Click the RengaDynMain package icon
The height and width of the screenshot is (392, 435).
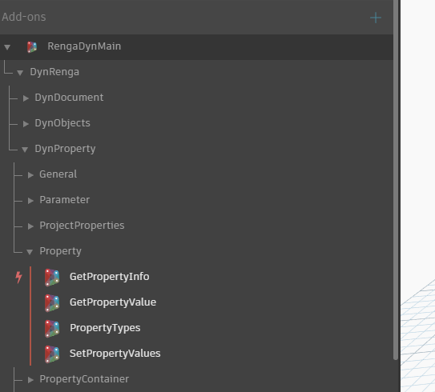32,47
